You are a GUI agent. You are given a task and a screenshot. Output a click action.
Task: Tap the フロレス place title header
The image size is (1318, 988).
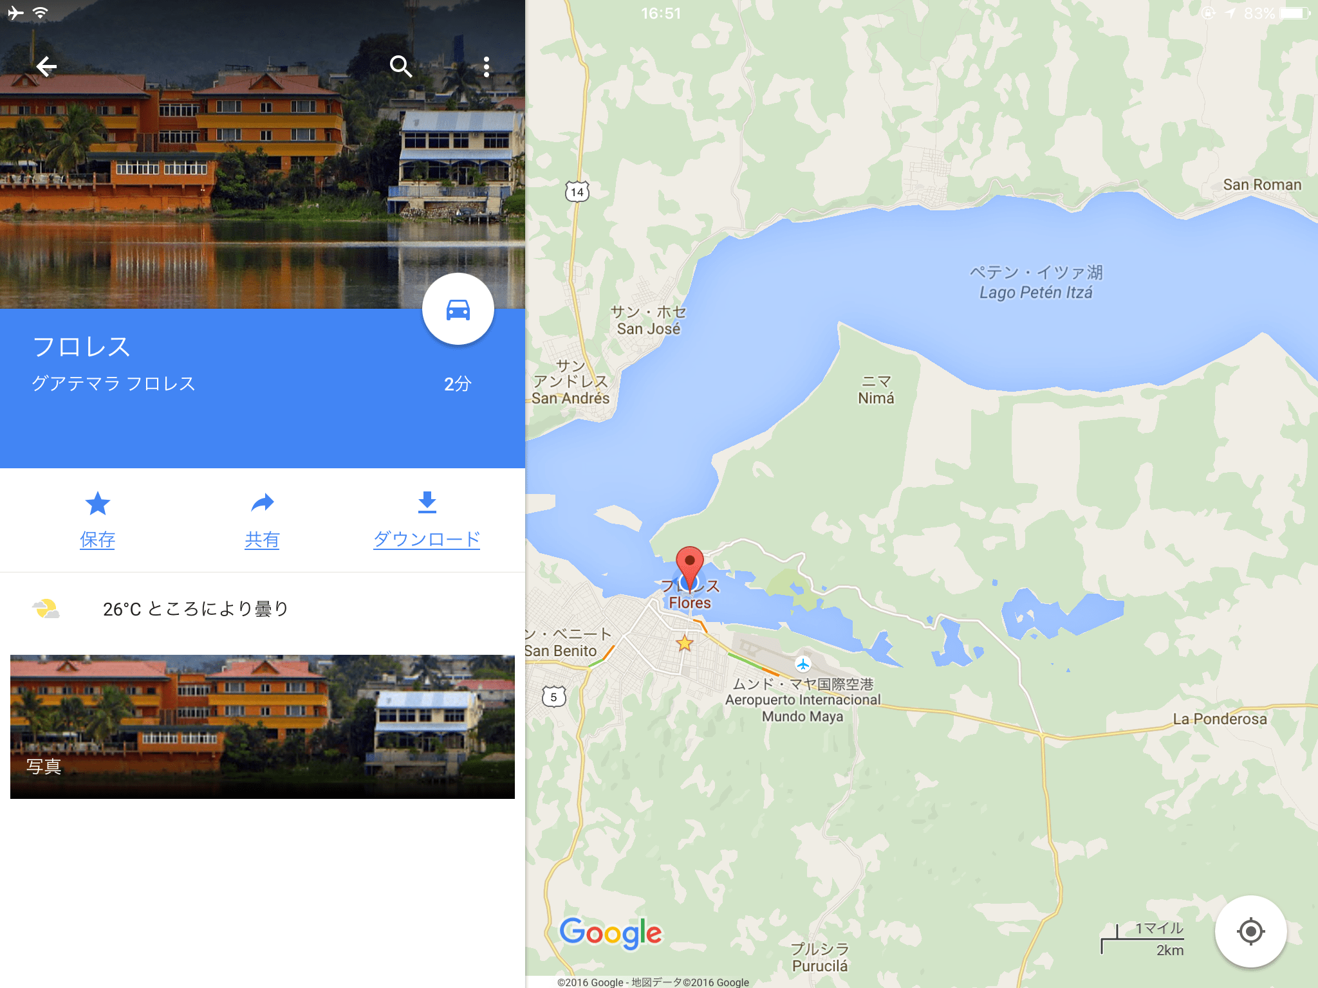point(82,347)
